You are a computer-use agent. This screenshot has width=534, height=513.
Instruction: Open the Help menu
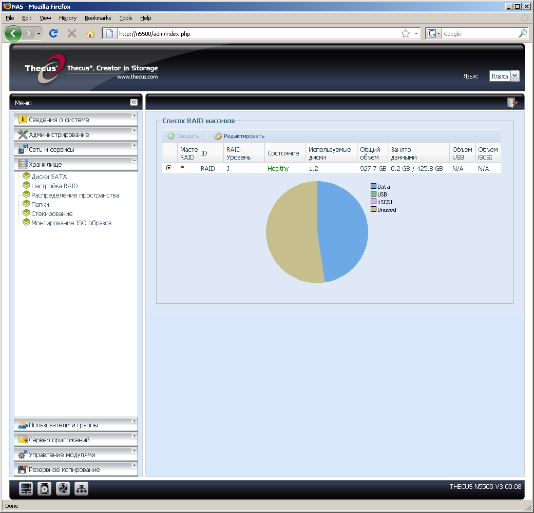[145, 18]
